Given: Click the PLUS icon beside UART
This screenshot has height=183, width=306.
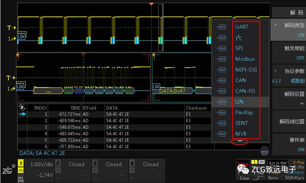Looking at the screenshot, I should 222,27.
